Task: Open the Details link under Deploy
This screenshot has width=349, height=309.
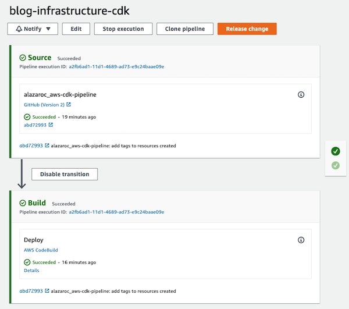Action: pos(31,271)
